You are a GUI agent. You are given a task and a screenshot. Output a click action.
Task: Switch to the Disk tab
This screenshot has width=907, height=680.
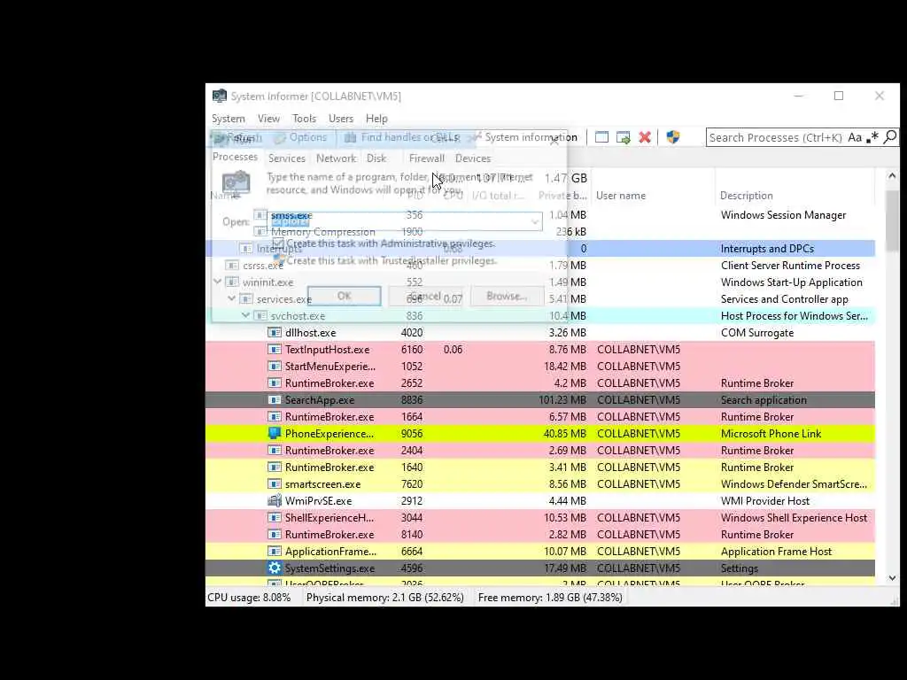[376, 158]
